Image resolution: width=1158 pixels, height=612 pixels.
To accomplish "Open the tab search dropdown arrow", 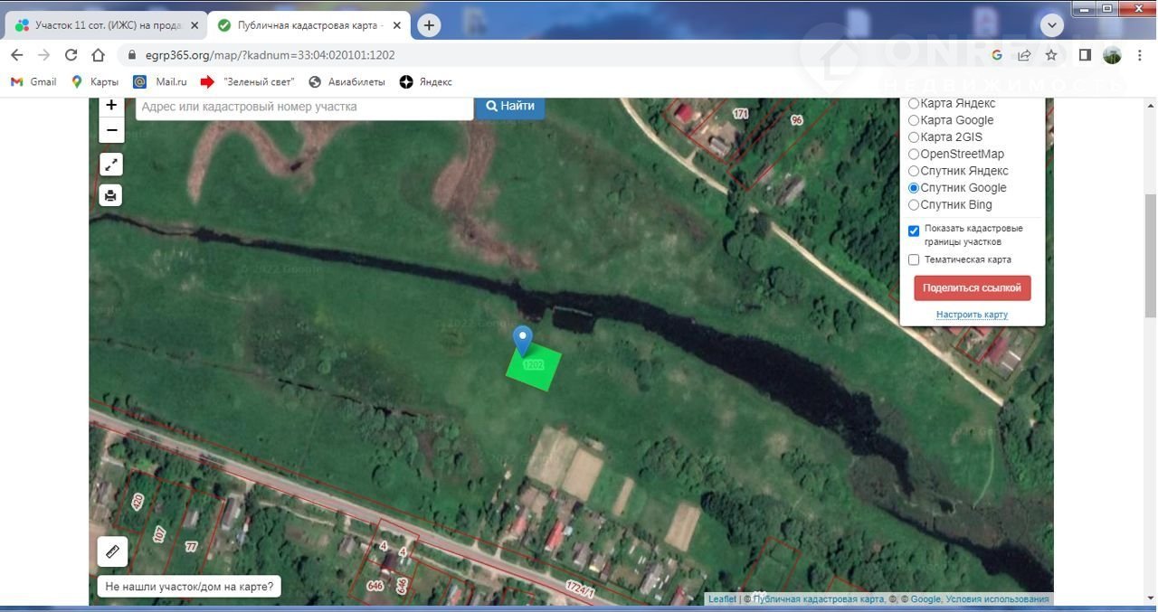I will click(x=1051, y=25).
